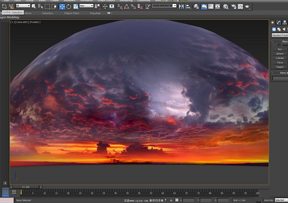Switch to the Populate ribbon tab

95,13
